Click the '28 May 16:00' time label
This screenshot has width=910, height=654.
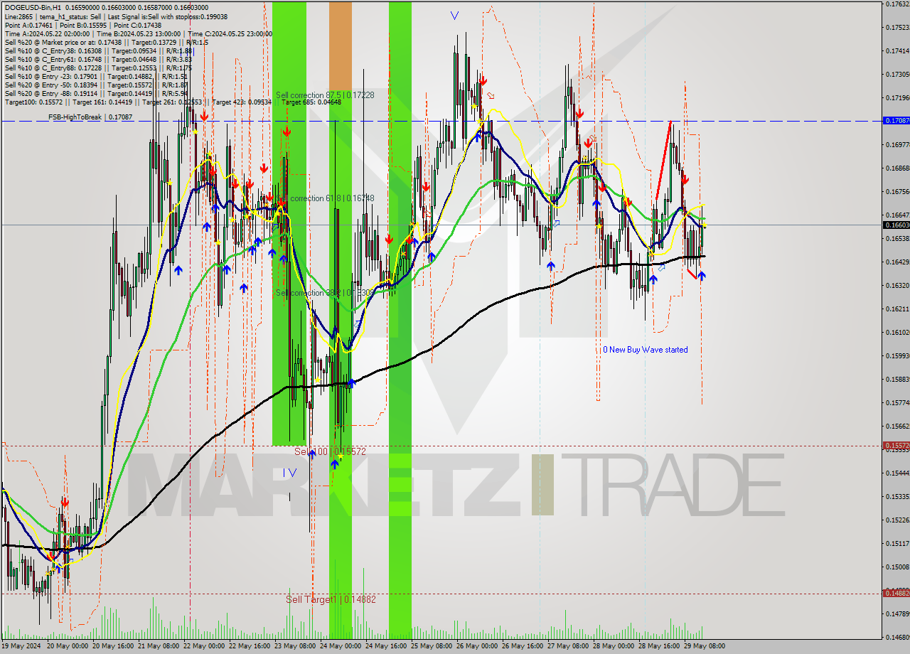(658, 646)
